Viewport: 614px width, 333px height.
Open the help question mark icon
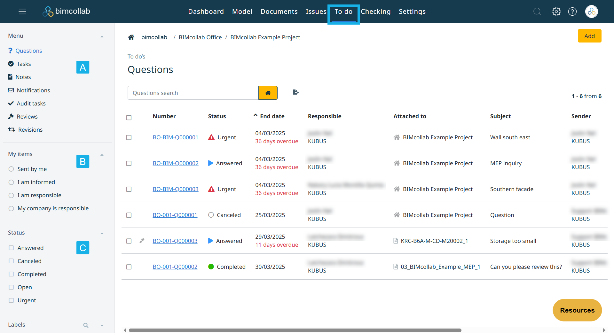[572, 12]
